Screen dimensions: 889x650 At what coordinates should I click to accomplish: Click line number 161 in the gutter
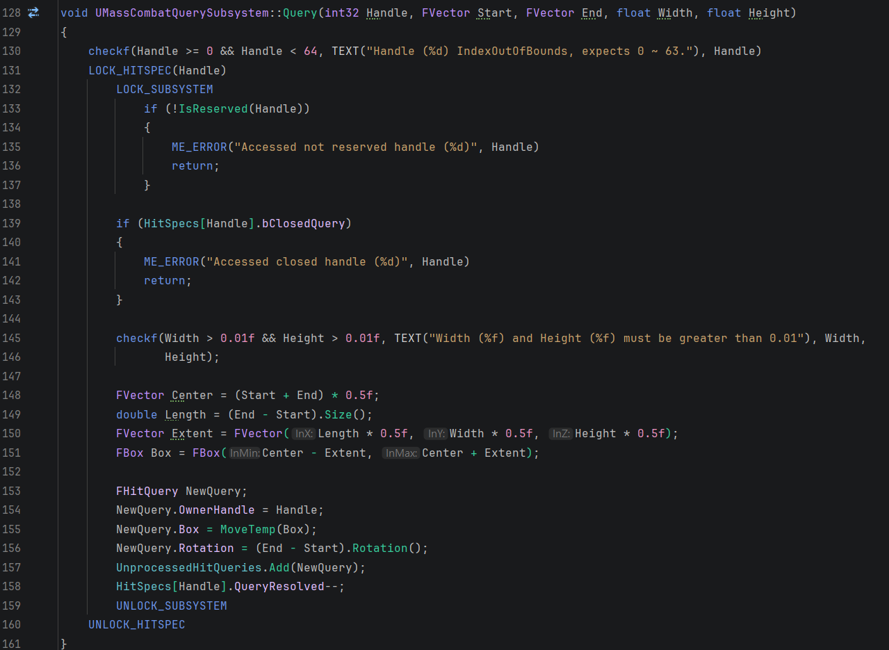(x=12, y=644)
